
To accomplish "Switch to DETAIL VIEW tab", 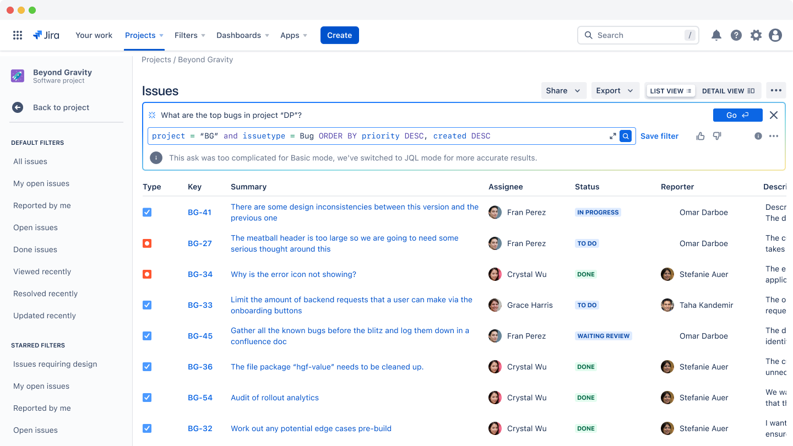I will coord(728,90).
